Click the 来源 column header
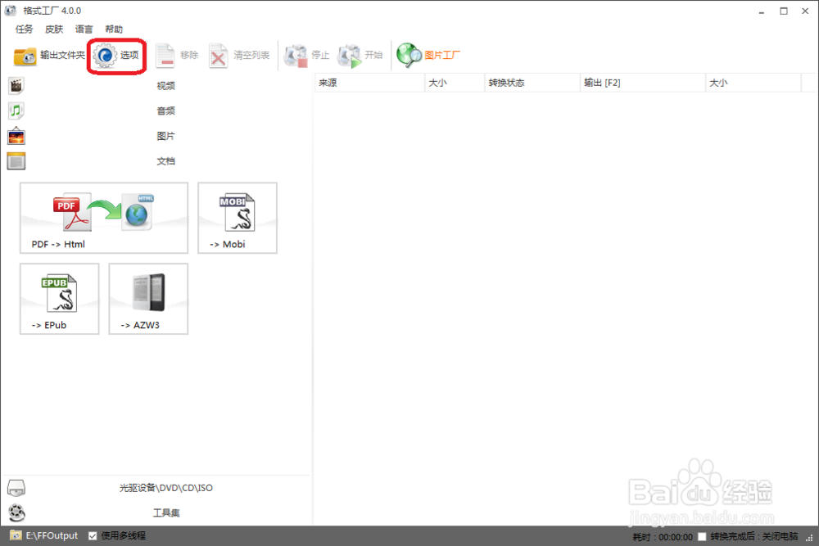Viewport: 819px width, 546px height. [370, 83]
